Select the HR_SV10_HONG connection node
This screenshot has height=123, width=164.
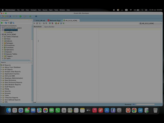click(x=10, y=34)
